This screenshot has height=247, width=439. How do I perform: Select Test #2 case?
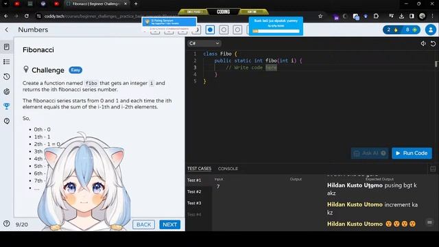coord(194,192)
